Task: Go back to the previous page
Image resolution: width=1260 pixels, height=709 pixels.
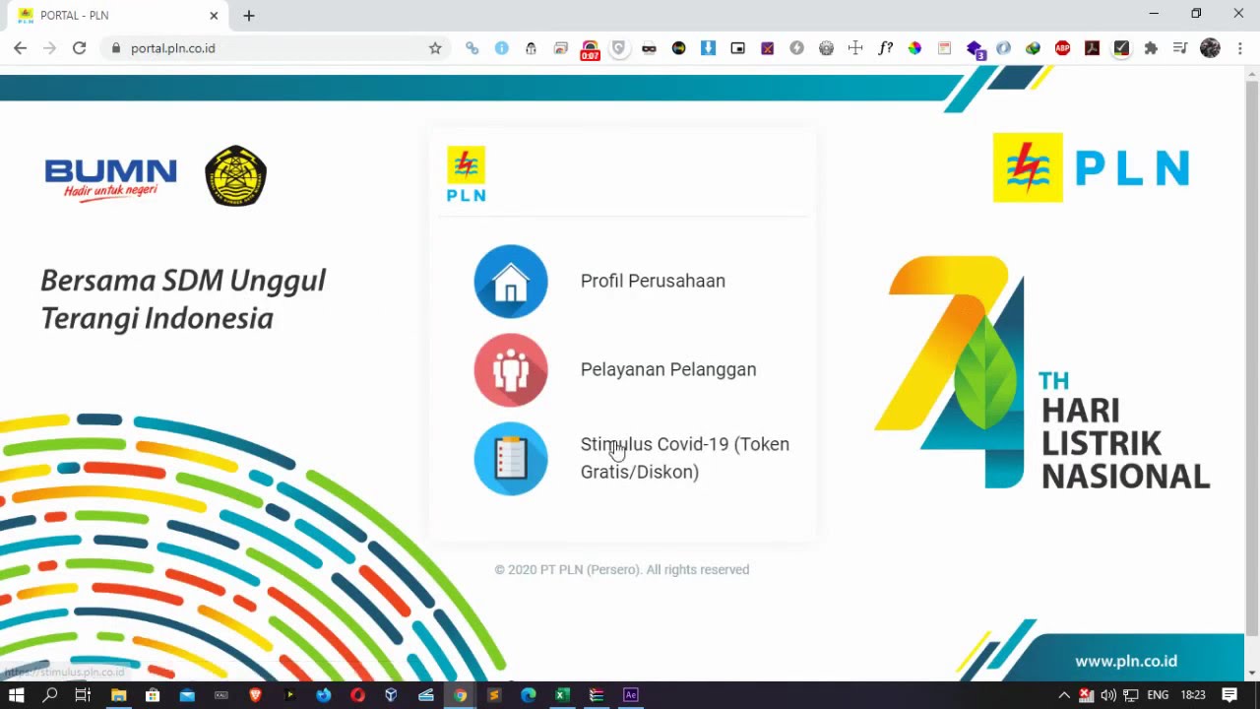Action: click(x=20, y=47)
